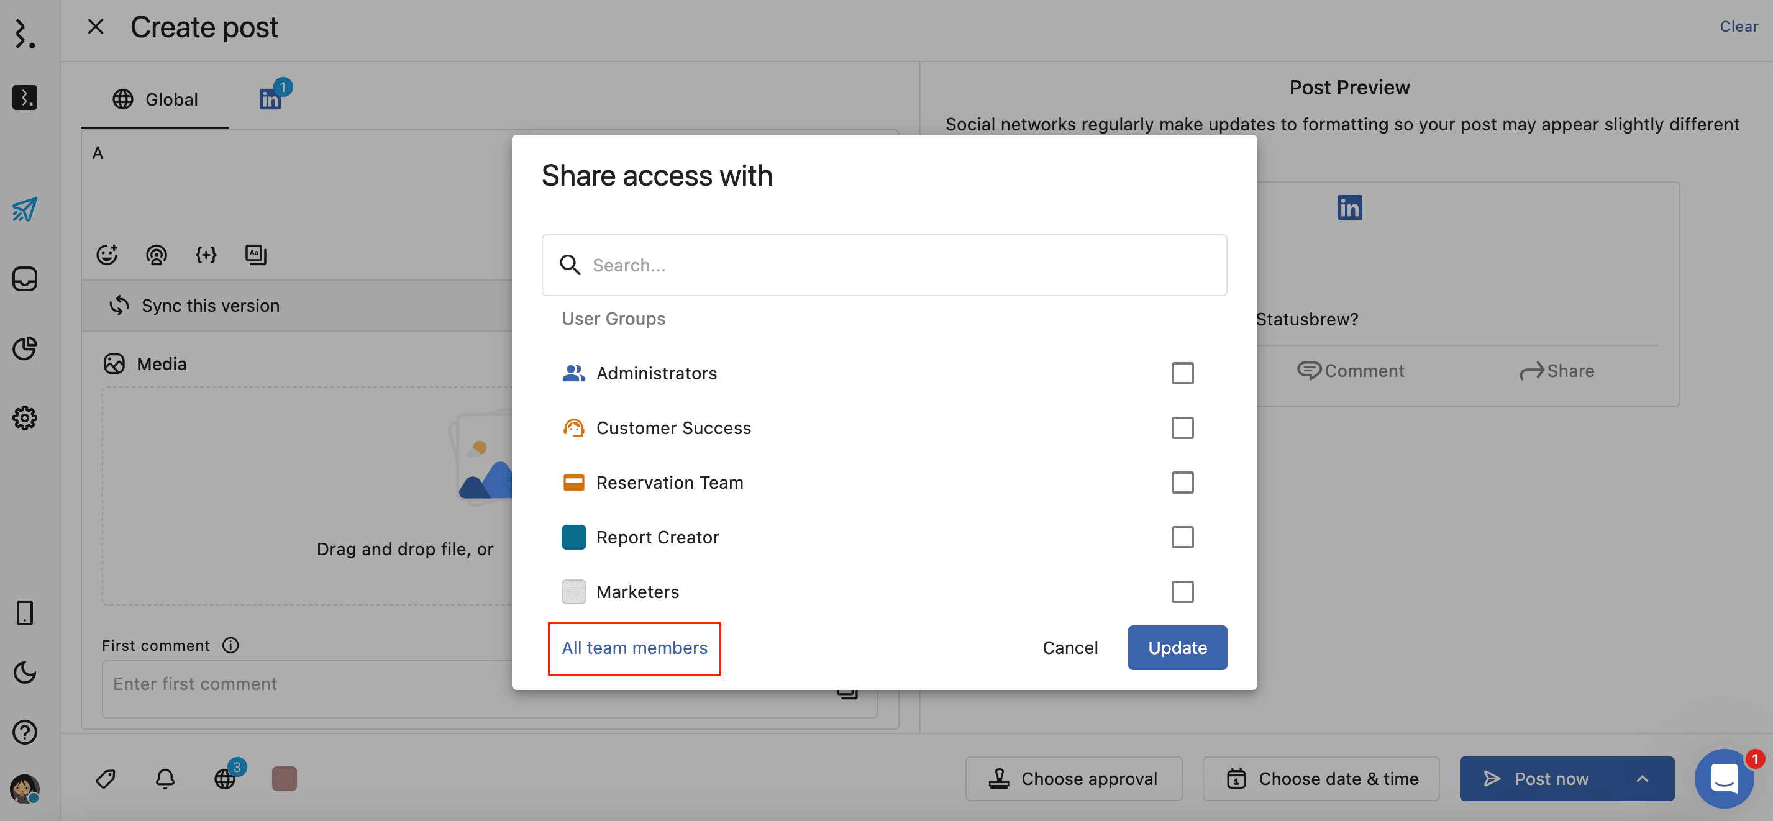1773x821 pixels.
Task: Expand the Post now arrow menu
Action: 1642,778
